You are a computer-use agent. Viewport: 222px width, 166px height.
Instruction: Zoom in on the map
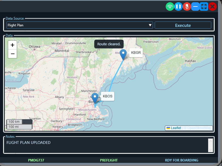point(12,45)
